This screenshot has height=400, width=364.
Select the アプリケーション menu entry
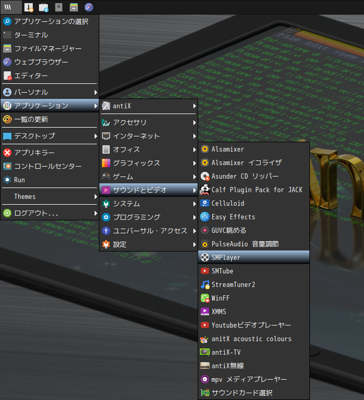pyautogui.click(x=50, y=106)
